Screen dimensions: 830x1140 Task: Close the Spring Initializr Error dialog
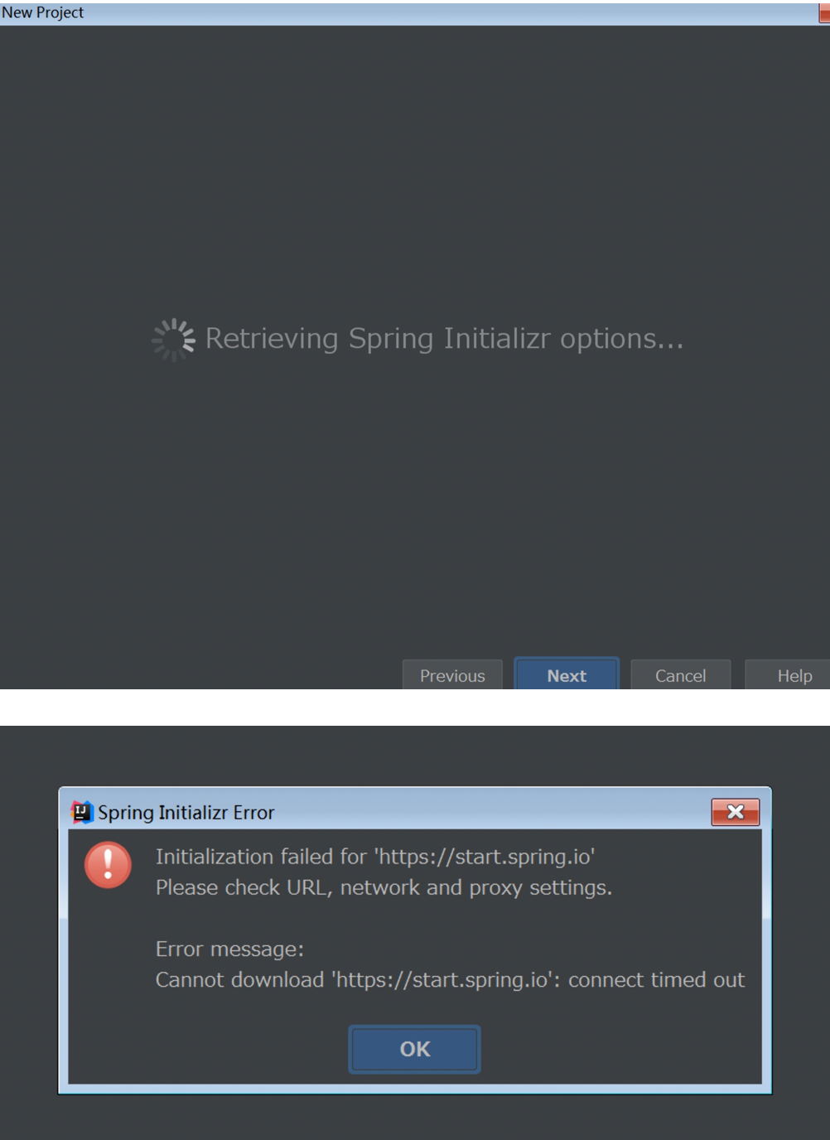click(x=735, y=812)
